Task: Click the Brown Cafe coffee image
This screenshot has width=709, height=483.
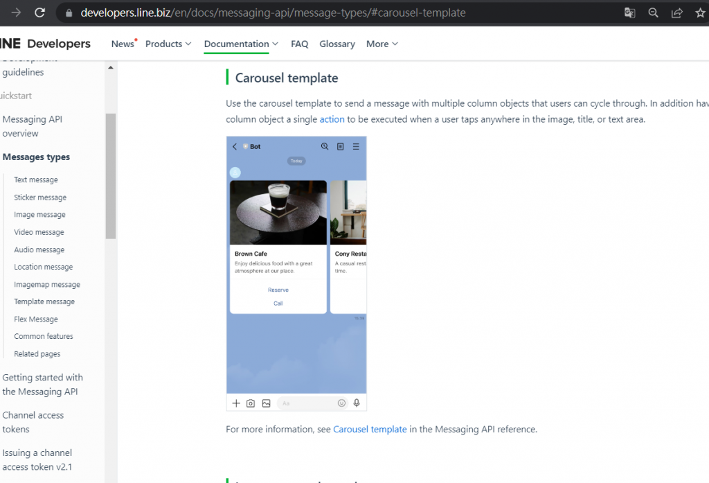Action: tap(278, 212)
